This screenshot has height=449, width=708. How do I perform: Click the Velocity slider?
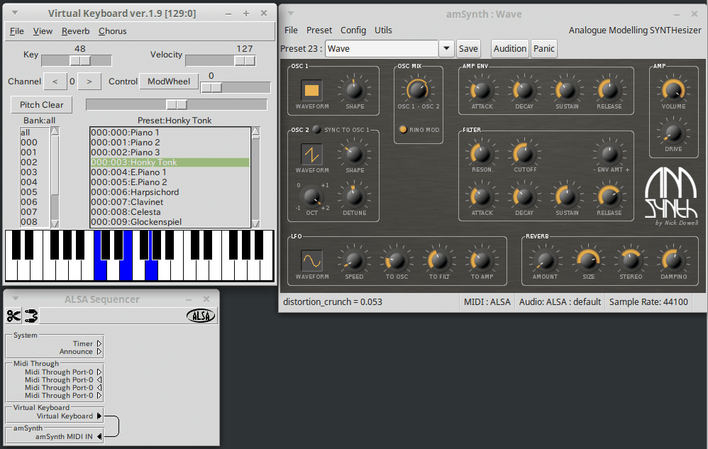pyautogui.click(x=221, y=60)
